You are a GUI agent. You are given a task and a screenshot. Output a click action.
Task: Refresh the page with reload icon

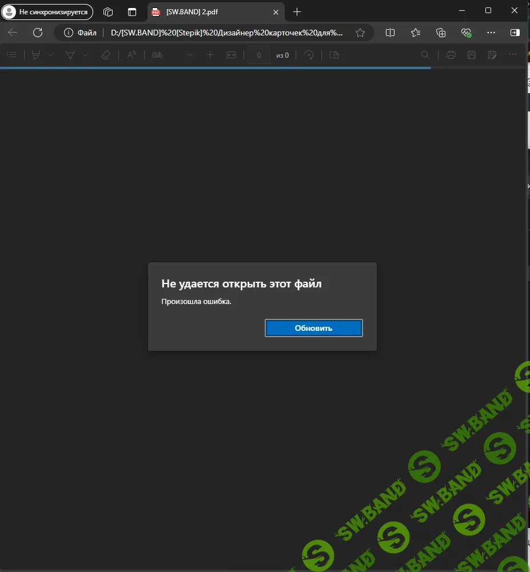38,33
